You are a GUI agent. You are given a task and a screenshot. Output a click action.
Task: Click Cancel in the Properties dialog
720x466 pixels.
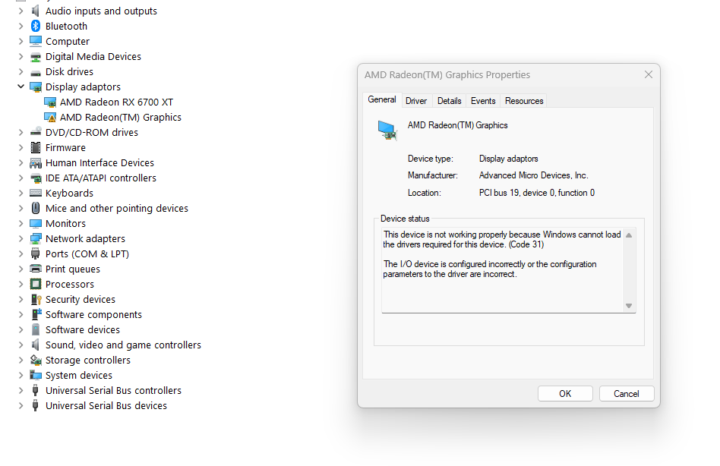[x=627, y=394]
